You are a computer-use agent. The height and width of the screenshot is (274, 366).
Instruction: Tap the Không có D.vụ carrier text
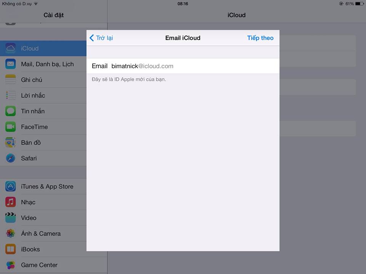(x=16, y=4)
